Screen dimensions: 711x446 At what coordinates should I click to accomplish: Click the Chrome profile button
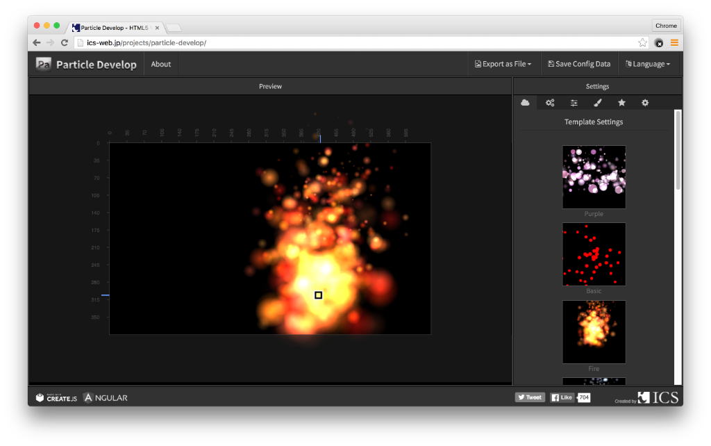(666, 26)
